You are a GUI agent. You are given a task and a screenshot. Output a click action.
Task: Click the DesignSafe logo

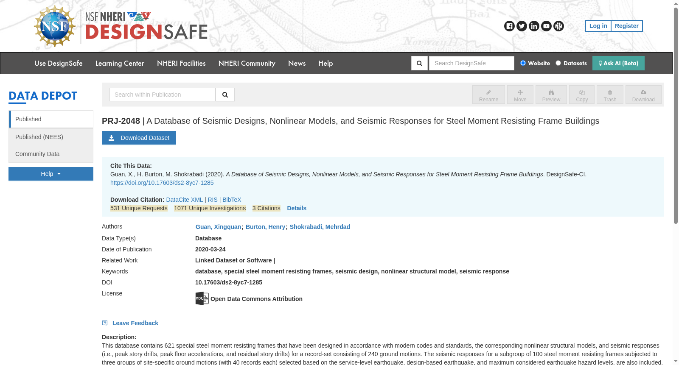[146, 26]
